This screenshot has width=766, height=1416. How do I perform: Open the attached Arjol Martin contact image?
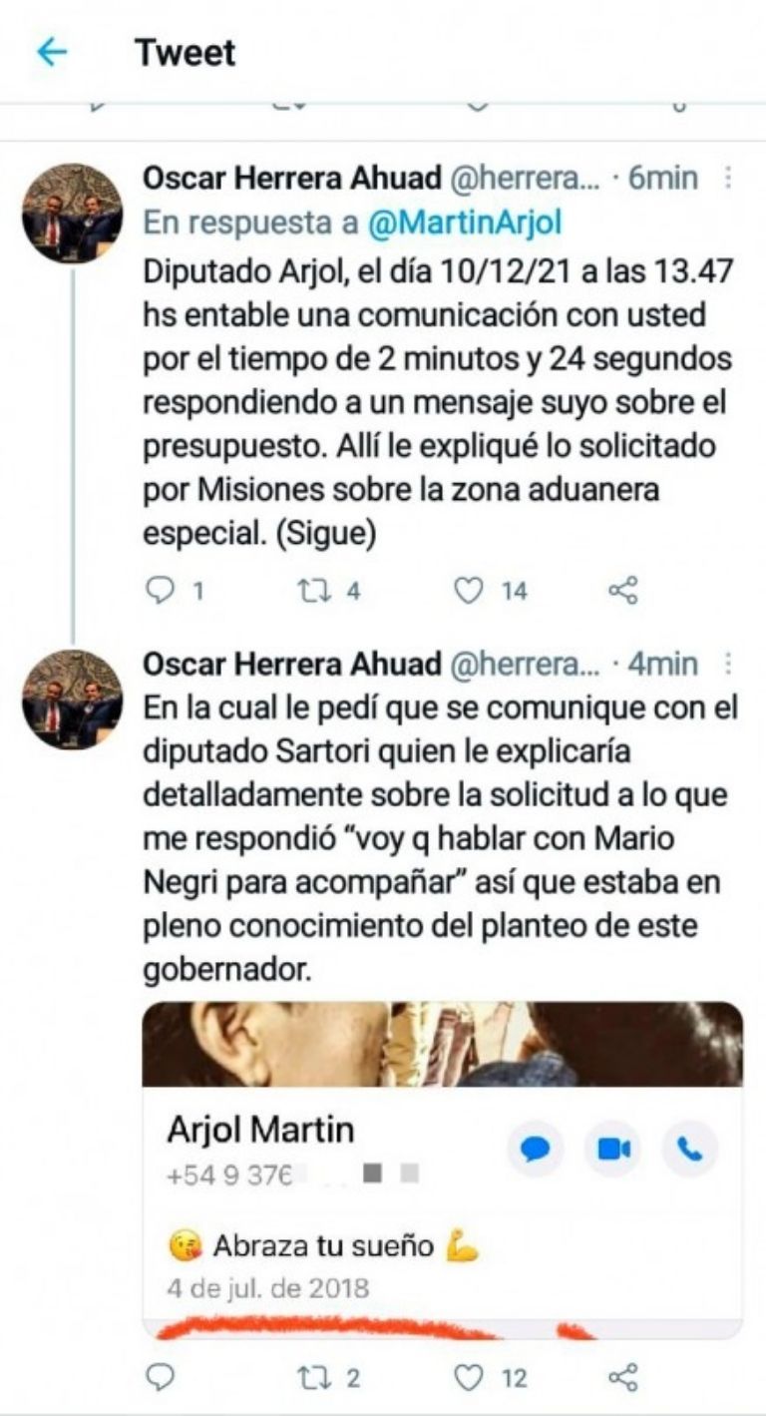click(443, 1170)
